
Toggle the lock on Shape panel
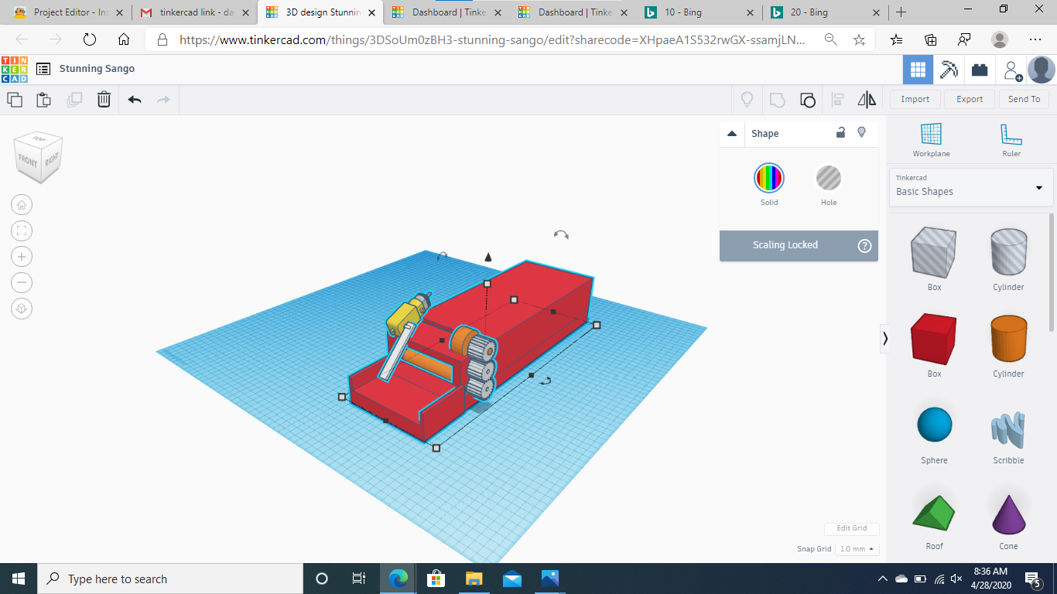coord(840,133)
